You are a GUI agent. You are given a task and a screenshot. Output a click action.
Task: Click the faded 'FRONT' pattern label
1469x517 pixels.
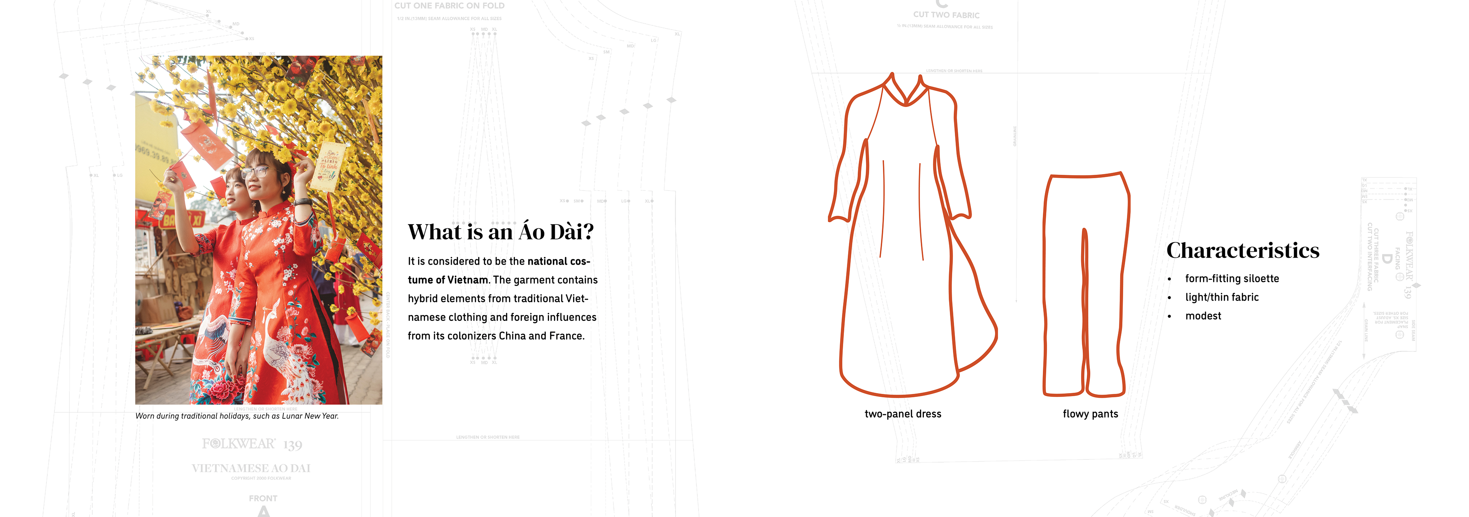tap(263, 498)
